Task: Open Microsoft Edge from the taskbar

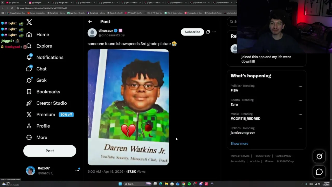Action: coord(161,184)
